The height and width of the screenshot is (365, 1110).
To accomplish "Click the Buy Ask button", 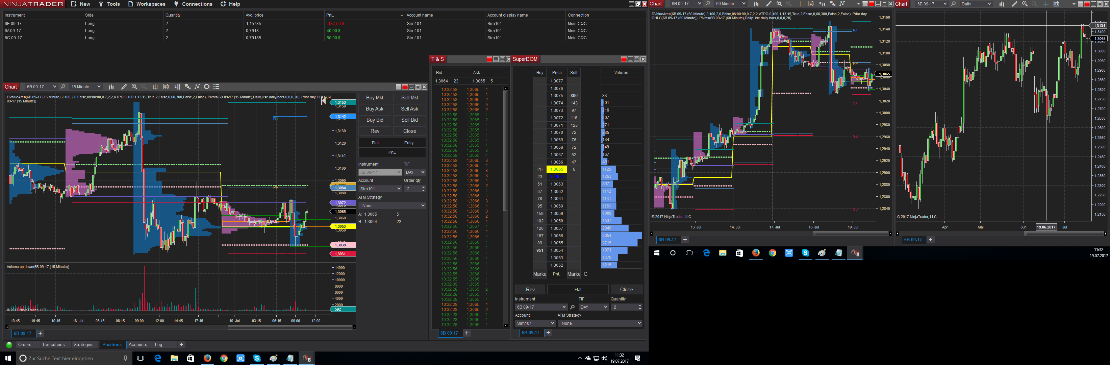I will [375, 109].
